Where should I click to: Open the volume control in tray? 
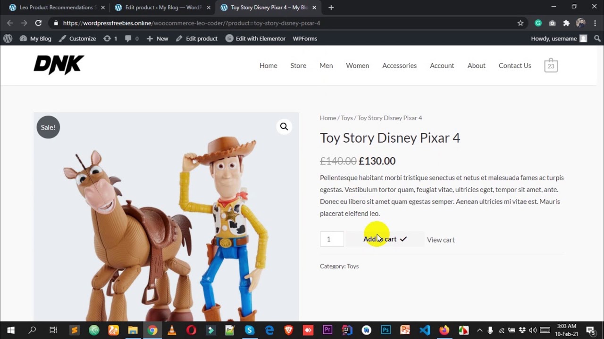(x=533, y=331)
